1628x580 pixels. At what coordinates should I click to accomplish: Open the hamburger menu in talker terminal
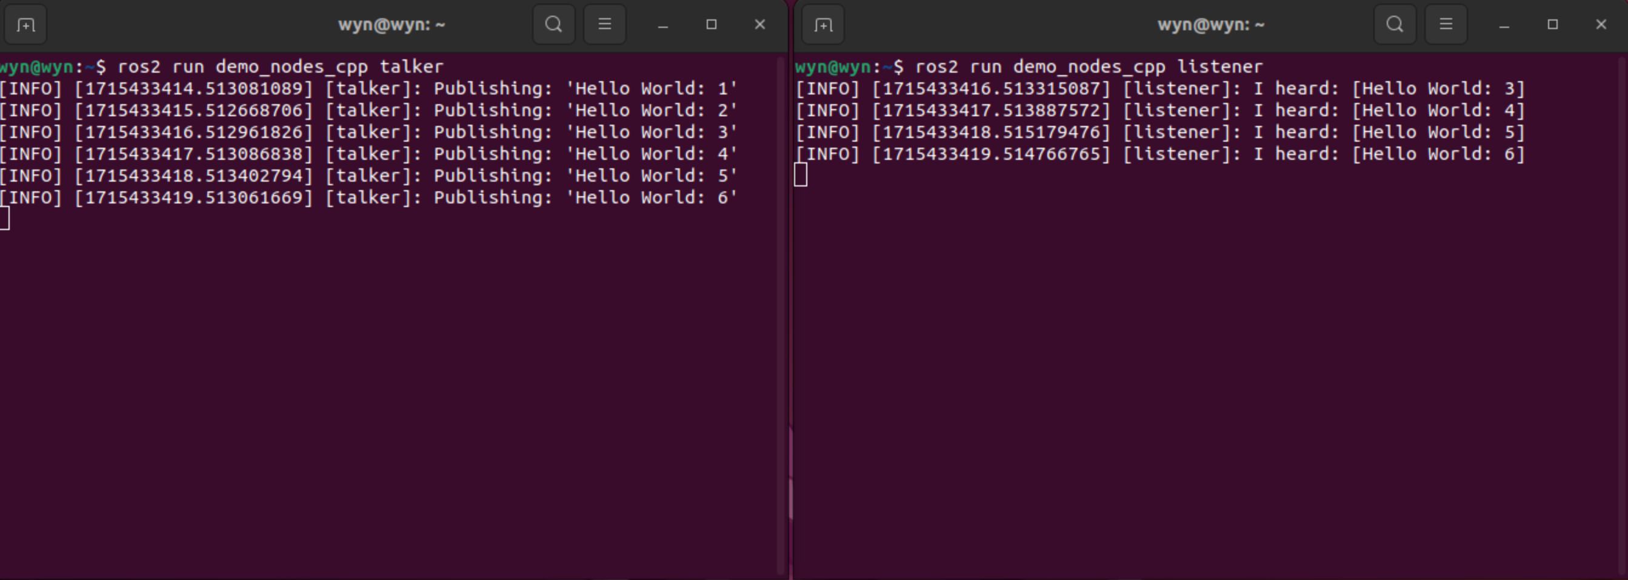[605, 25]
